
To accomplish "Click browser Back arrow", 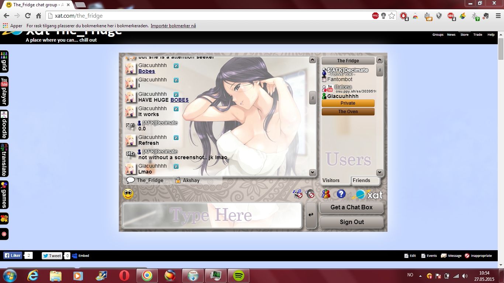I will point(6,16).
